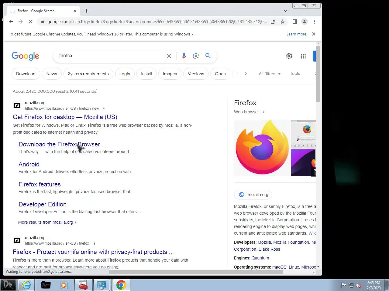This screenshot has height=291, width=389.
Task: Search by image with Google Lens icon
Action: tap(196, 56)
